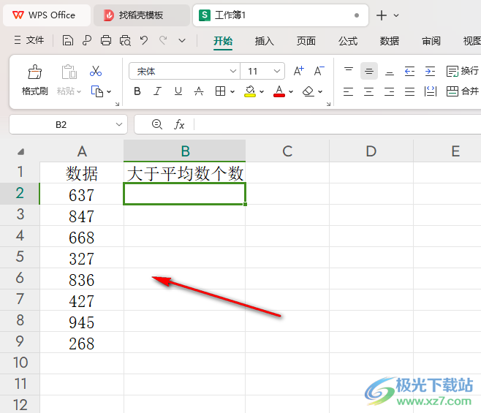This screenshot has width=481, height=413.
Task: Open Print Preview icon
Action: point(125,40)
